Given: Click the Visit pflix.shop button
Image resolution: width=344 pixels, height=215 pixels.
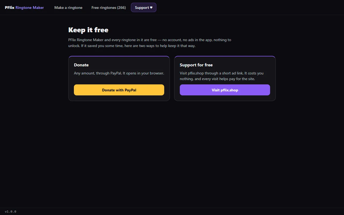Looking at the screenshot, I should tap(225, 90).
